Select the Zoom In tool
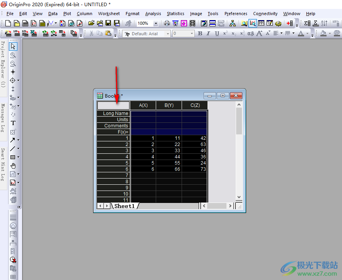This screenshot has height=280, width=342. point(13,55)
